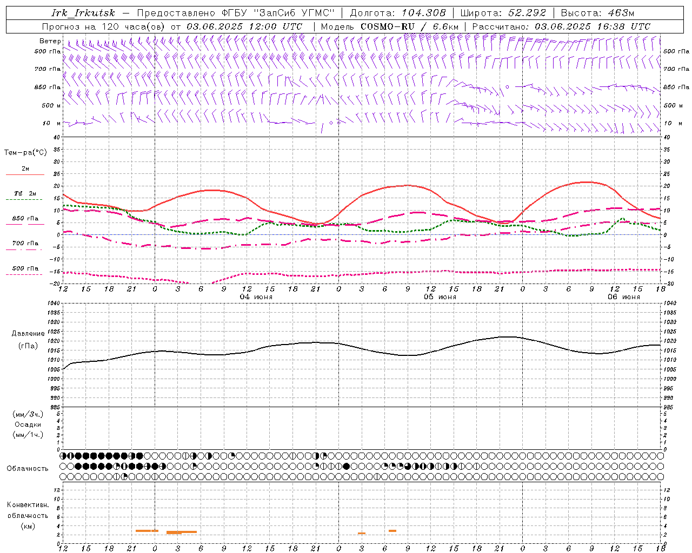This screenshot has width=692, height=553.
Task: Click the Облачность row label
Action: coord(28,468)
